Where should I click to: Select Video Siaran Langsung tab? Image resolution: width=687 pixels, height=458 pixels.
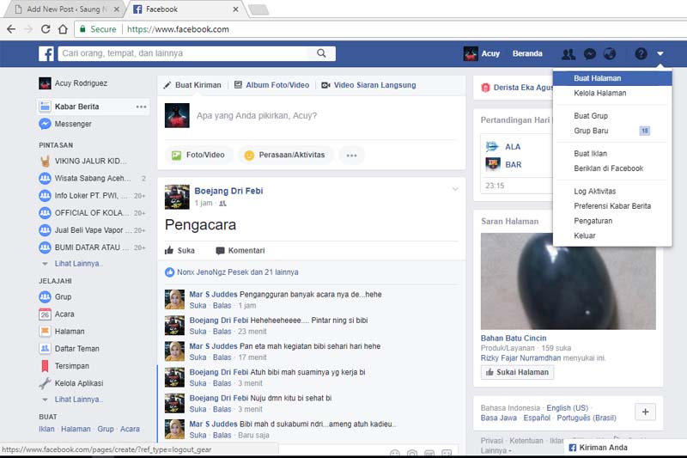[368, 85]
